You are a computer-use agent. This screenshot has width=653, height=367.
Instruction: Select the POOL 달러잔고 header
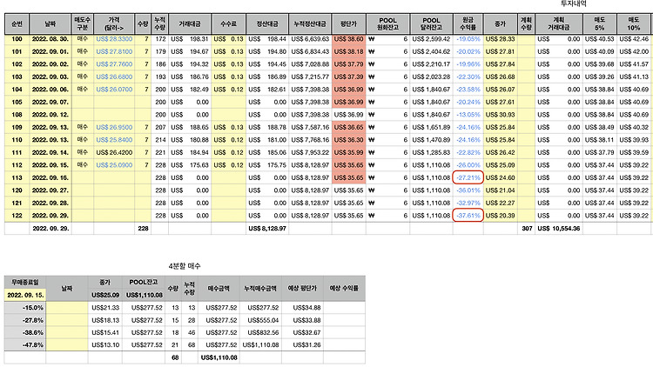431,23
